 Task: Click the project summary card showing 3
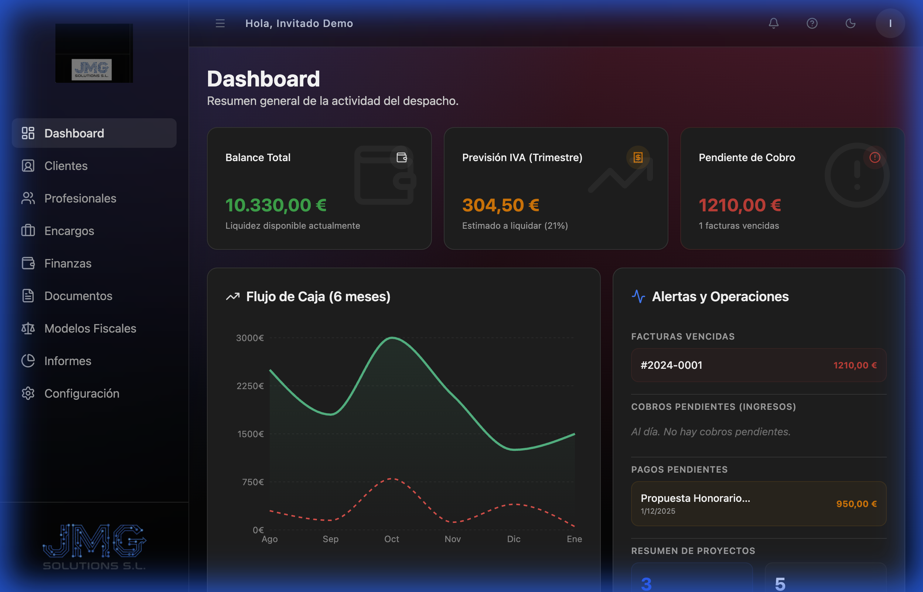692,577
